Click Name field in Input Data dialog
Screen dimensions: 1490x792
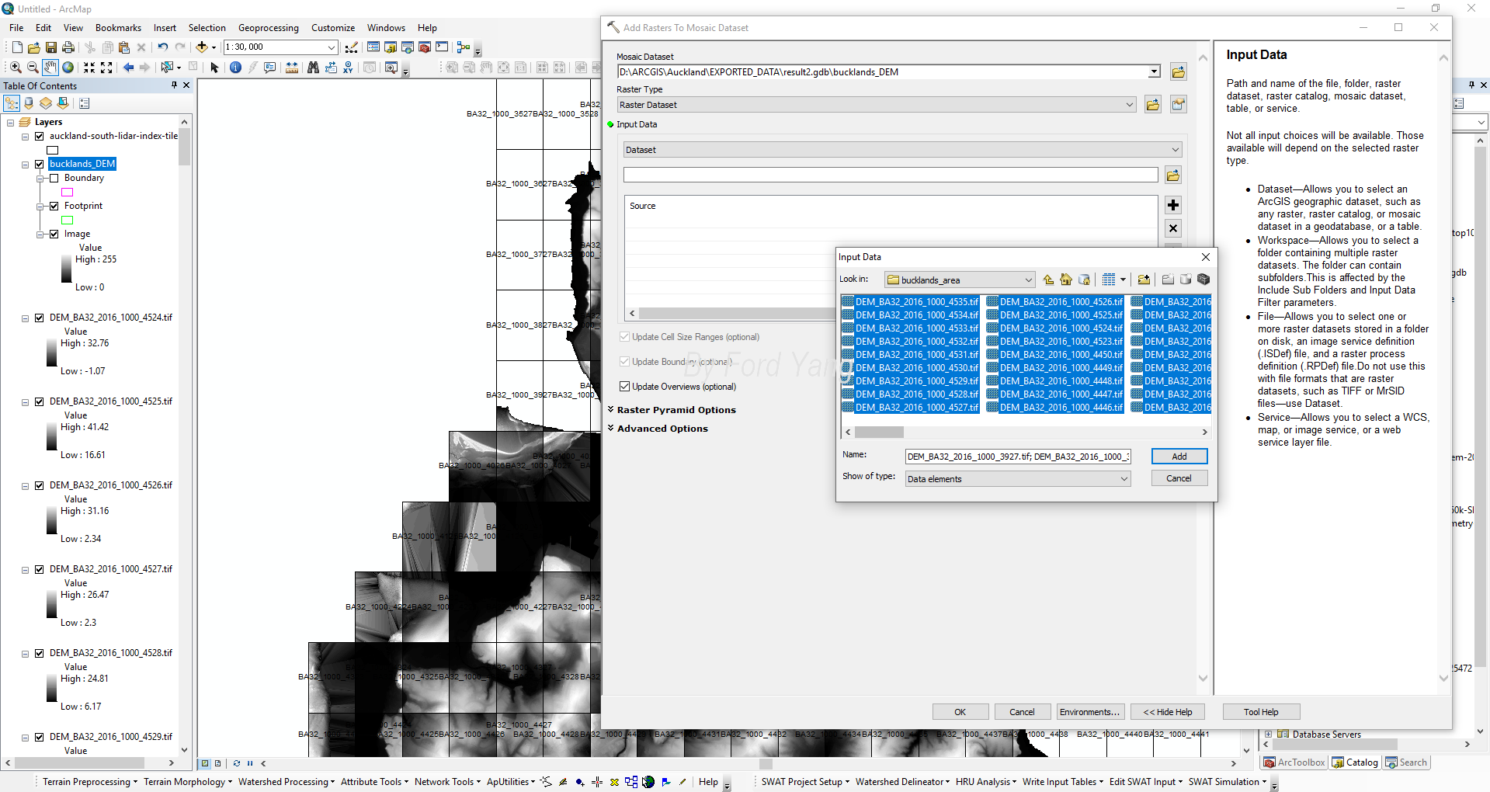(1017, 457)
